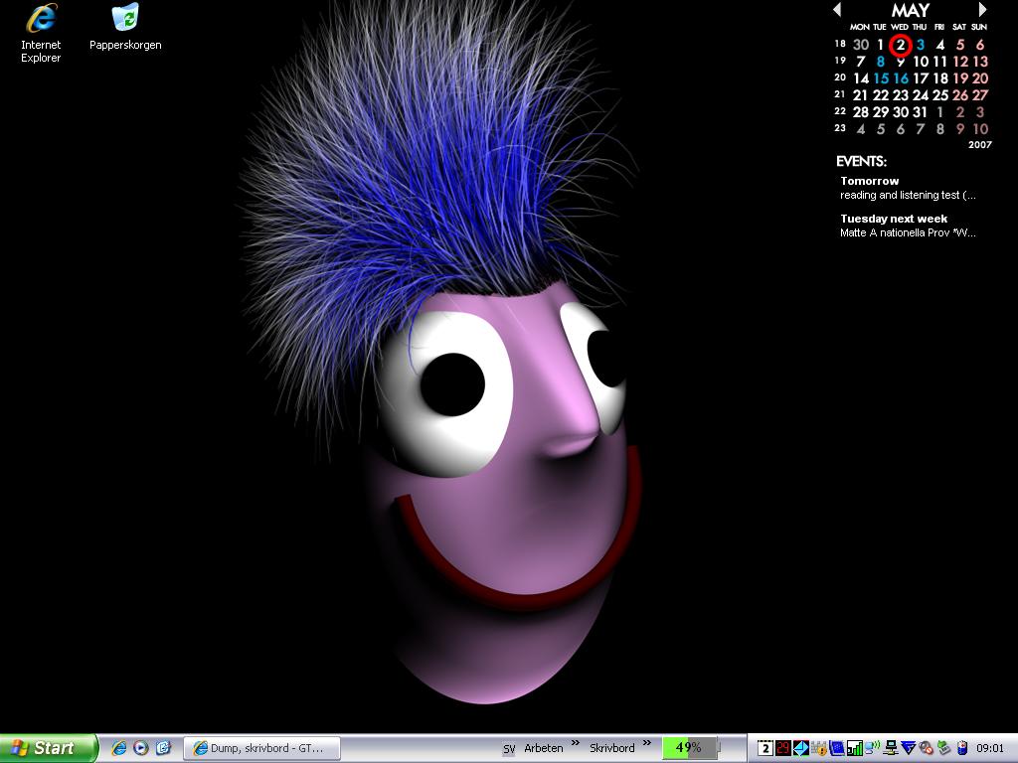Advance calendar to next month

983,10
